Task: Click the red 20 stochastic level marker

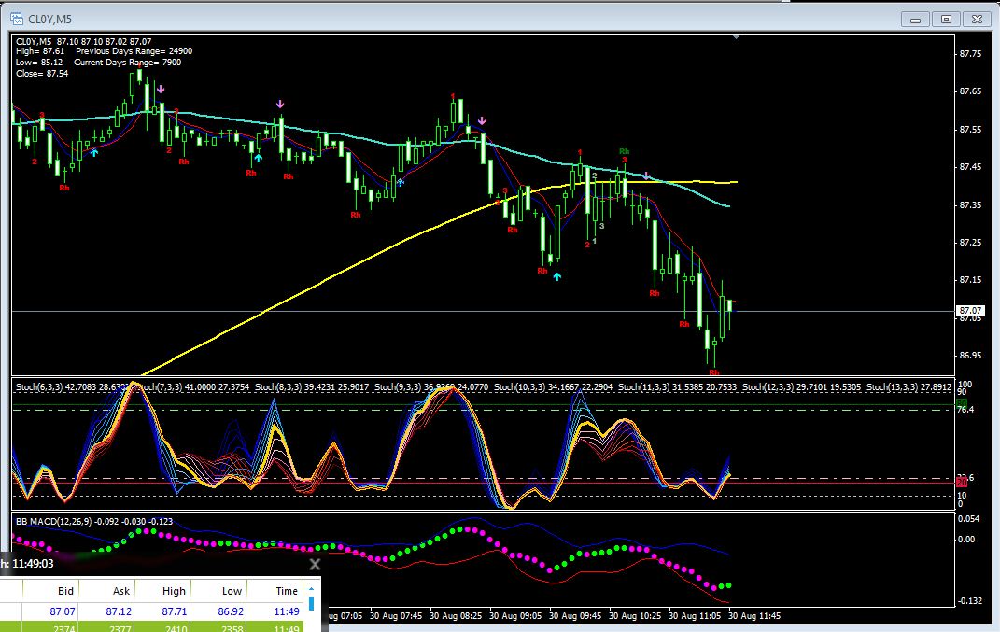Action: 963,482
